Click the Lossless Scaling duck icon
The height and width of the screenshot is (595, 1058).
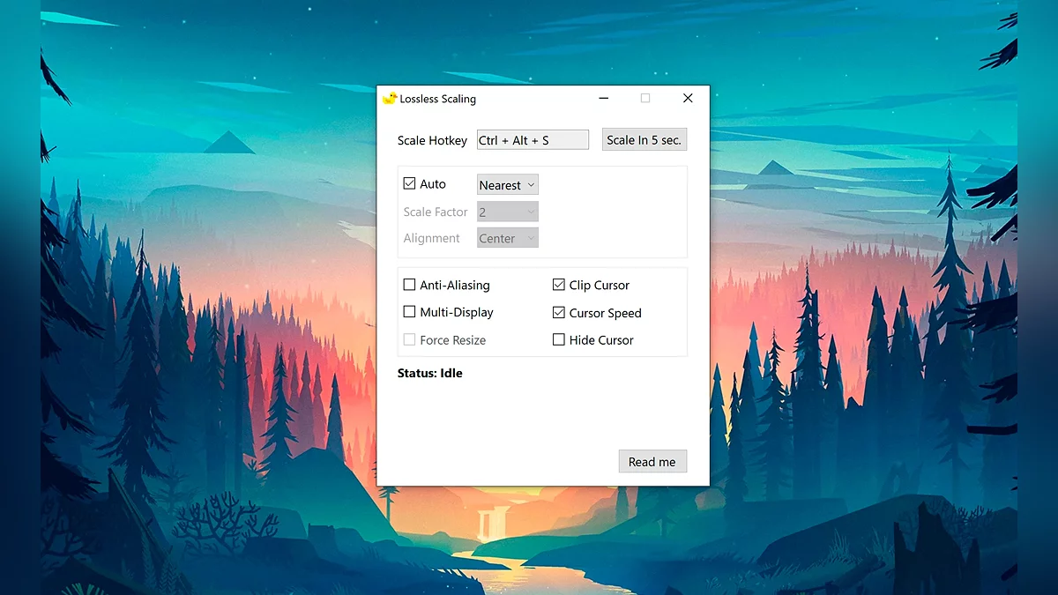pos(390,99)
